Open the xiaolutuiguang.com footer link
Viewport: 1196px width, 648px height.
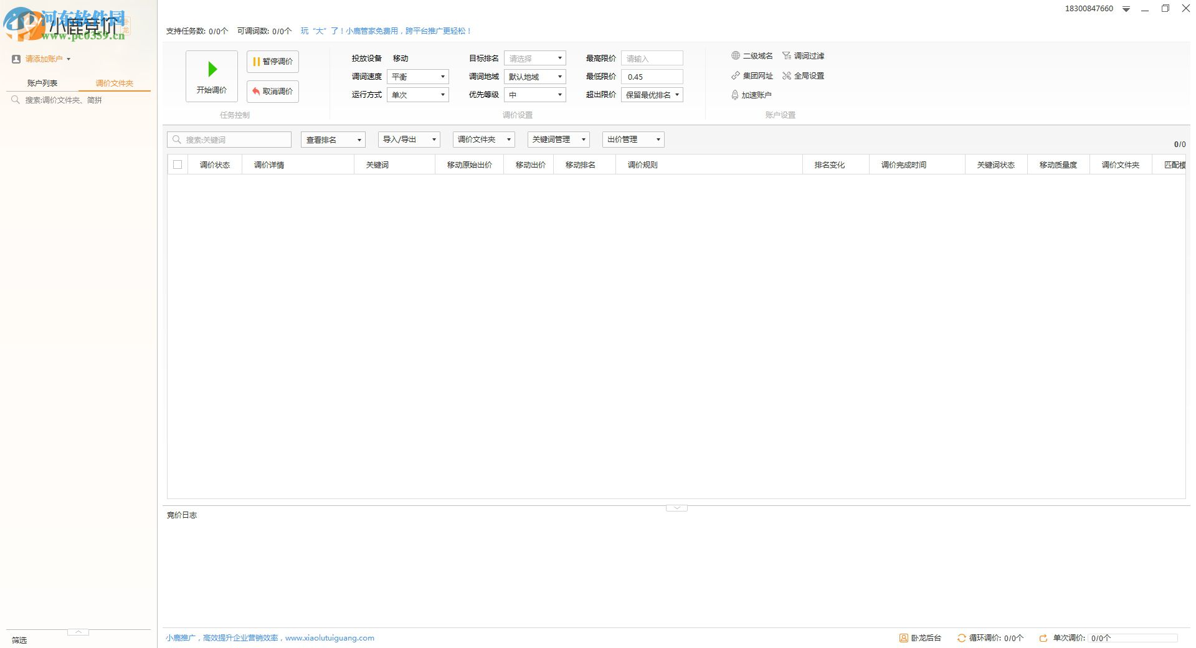click(x=330, y=638)
